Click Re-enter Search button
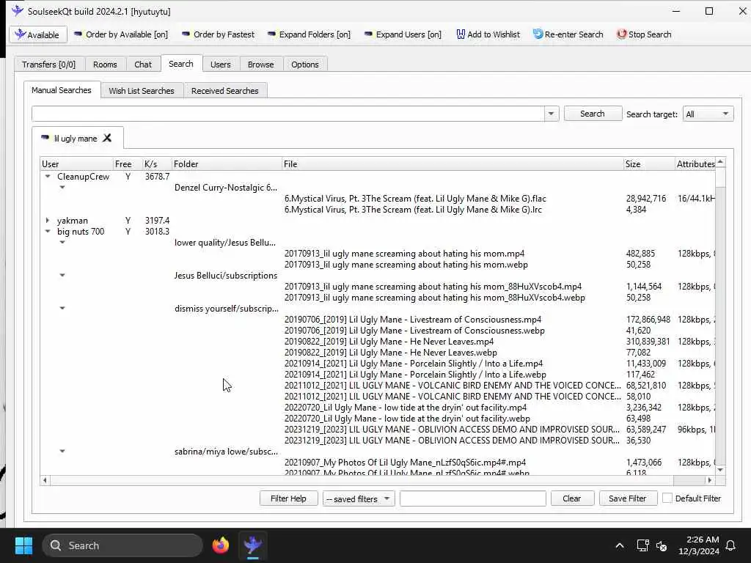 coord(568,34)
